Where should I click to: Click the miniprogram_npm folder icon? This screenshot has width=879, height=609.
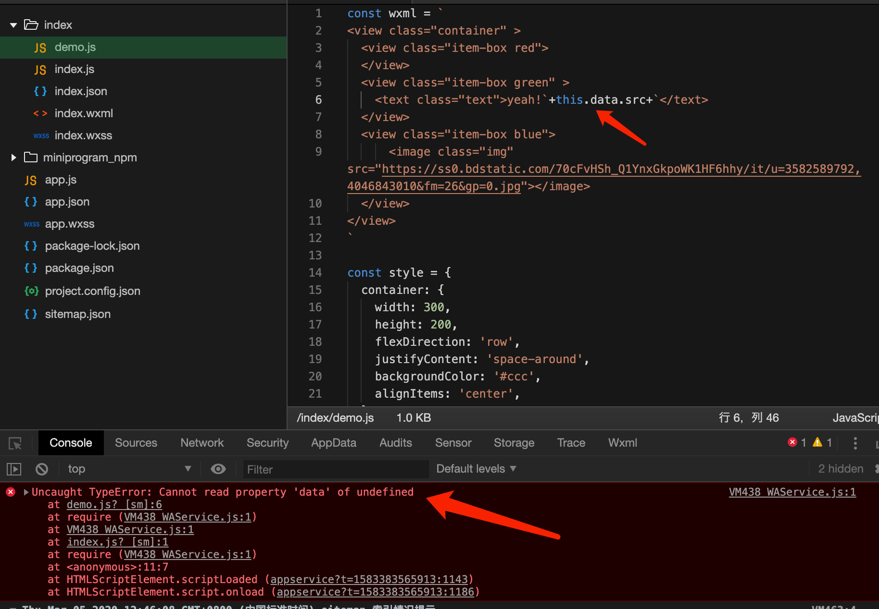(31, 157)
